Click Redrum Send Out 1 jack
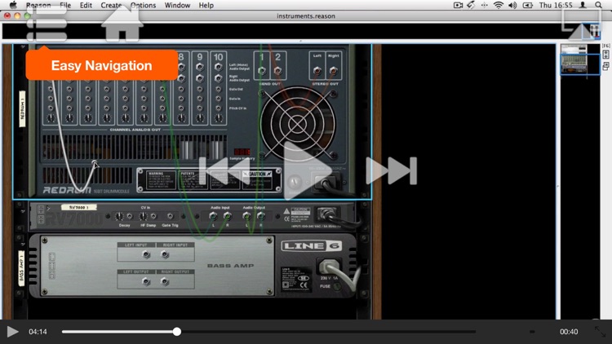This screenshot has width=612, height=344. pos(262,71)
